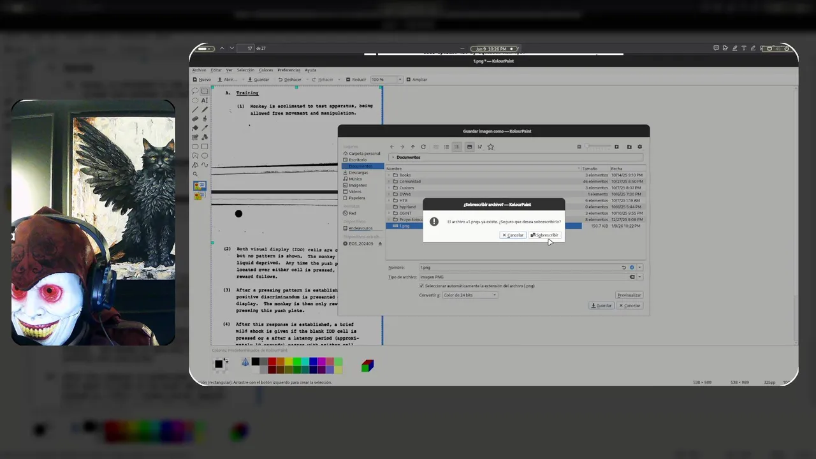This screenshot has width=816, height=459.
Task: Select the Zoom magnifier tool in KolourPaint
Action: pyautogui.click(x=195, y=174)
